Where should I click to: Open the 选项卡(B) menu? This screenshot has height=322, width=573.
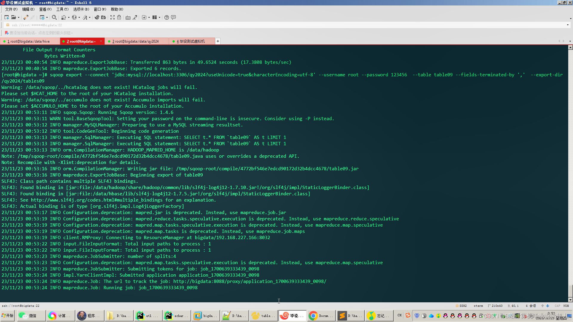81,9
